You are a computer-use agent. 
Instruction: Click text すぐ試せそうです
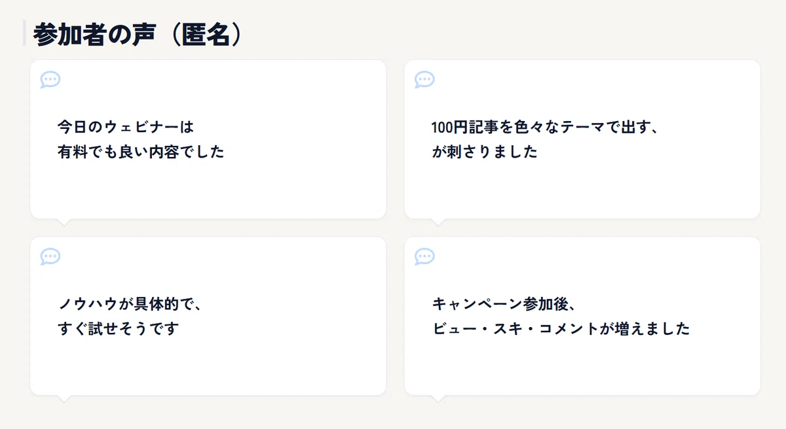(118, 329)
